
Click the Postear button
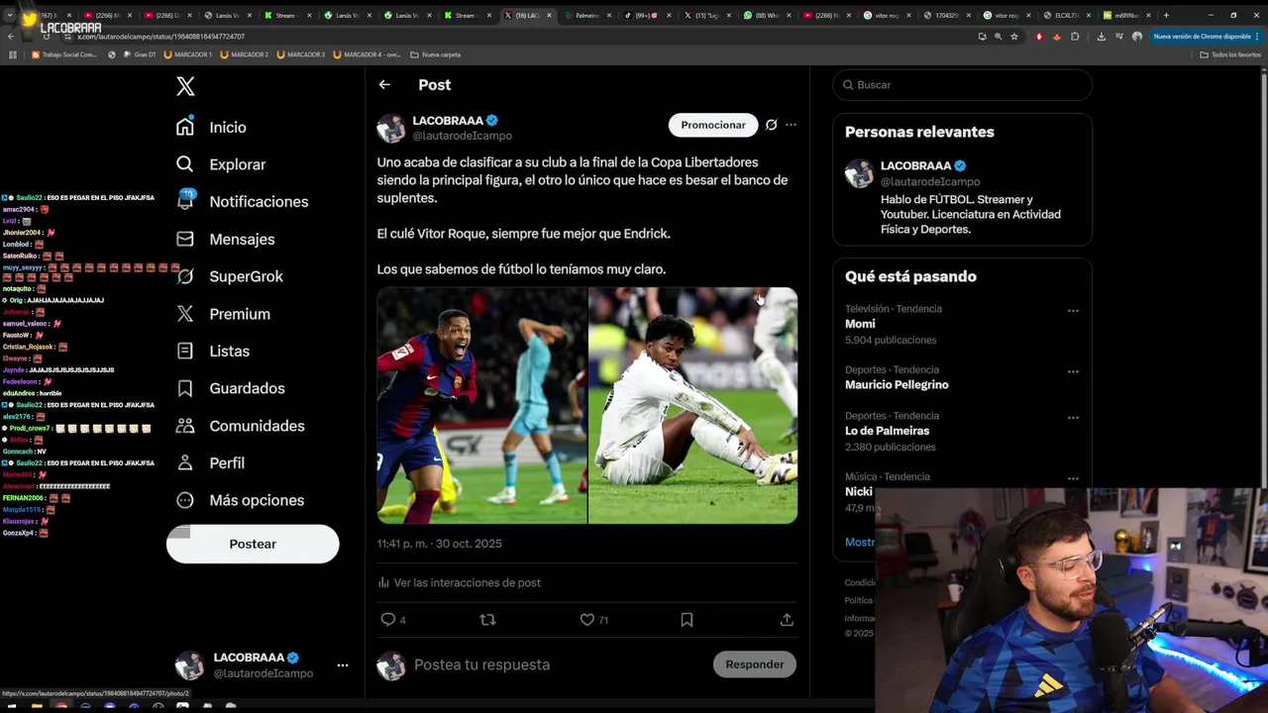tap(253, 544)
